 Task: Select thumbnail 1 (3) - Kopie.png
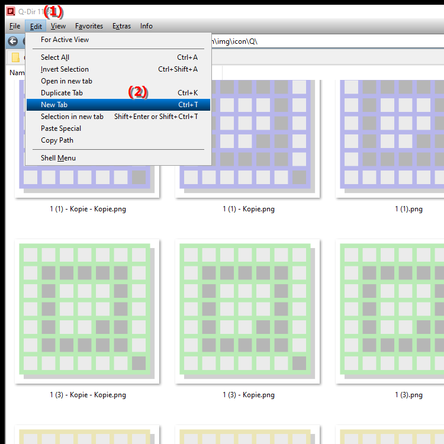[247, 311]
